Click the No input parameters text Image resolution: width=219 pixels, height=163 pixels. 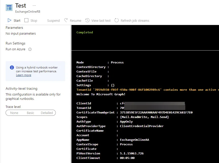point(21,33)
